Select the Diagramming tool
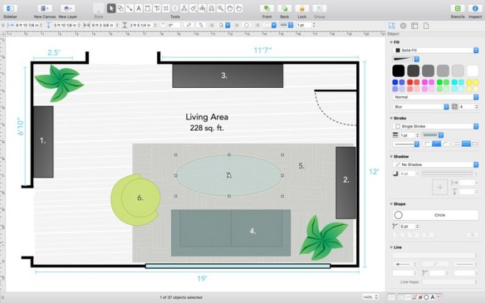The image size is (485, 303). coord(184,8)
